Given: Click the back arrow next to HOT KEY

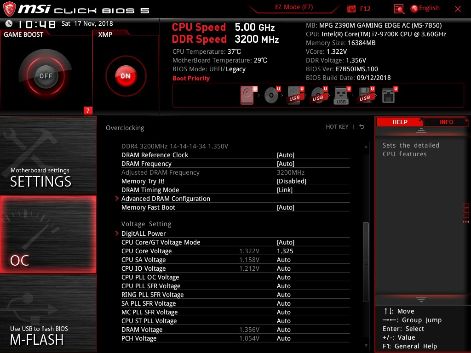Looking at the screenshot, I should pyautogui.click(x=362, y=127).
